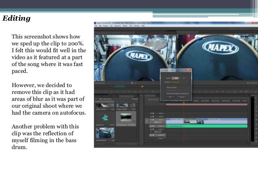Click the source monitor timecode display
The image size is (258, 194).
pyautogui.click(x=100, y=83)
